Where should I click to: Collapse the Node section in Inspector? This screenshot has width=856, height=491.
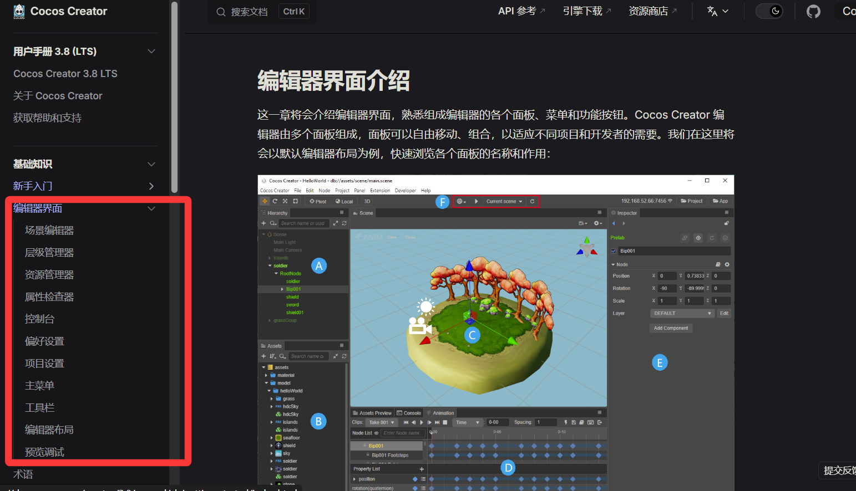click(x=614, y=264)
